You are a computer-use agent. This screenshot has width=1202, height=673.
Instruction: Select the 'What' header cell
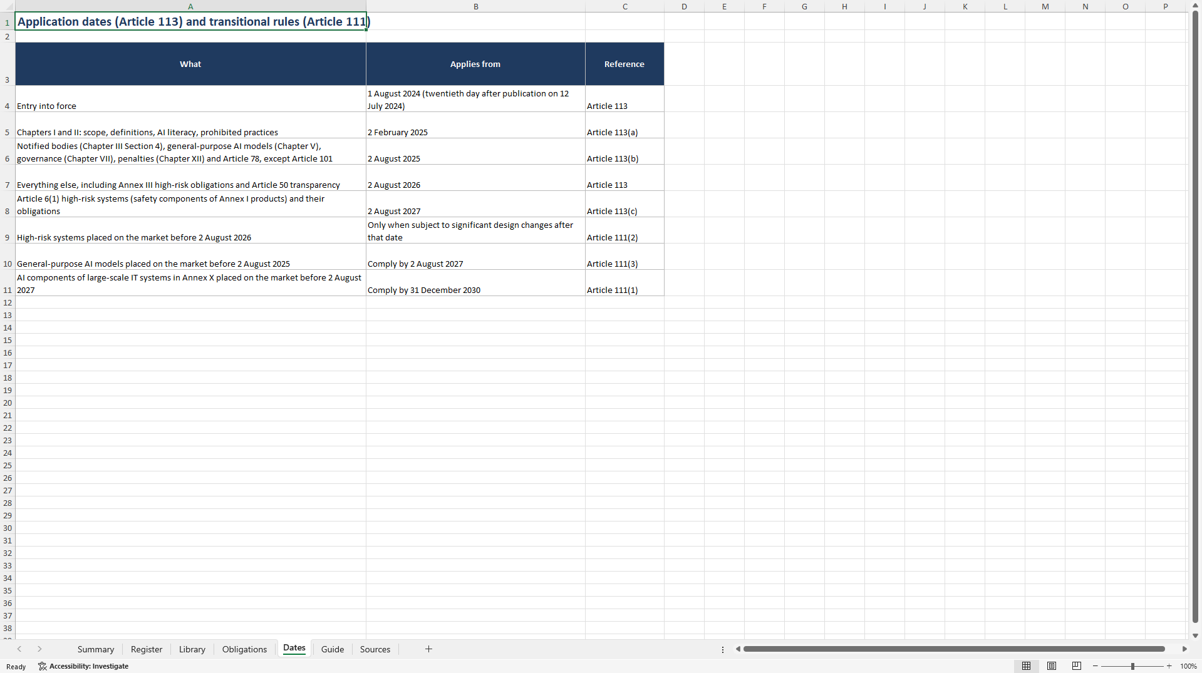click(190, 64)
